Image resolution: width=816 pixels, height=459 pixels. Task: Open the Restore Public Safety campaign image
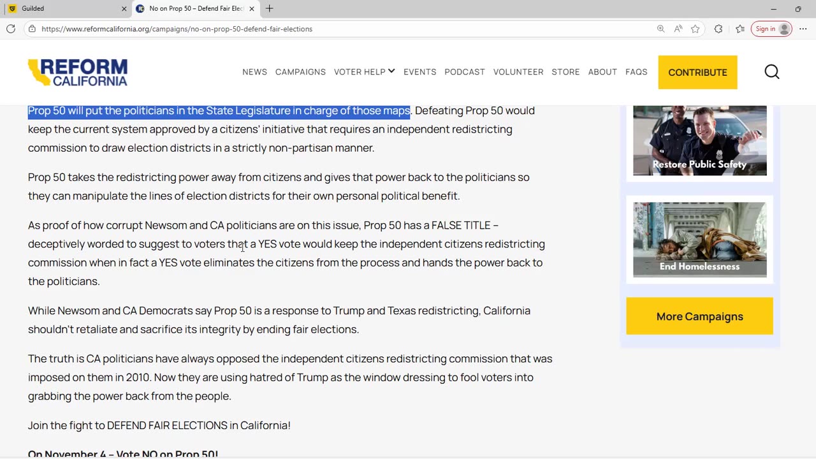click(x=699, y=140)
